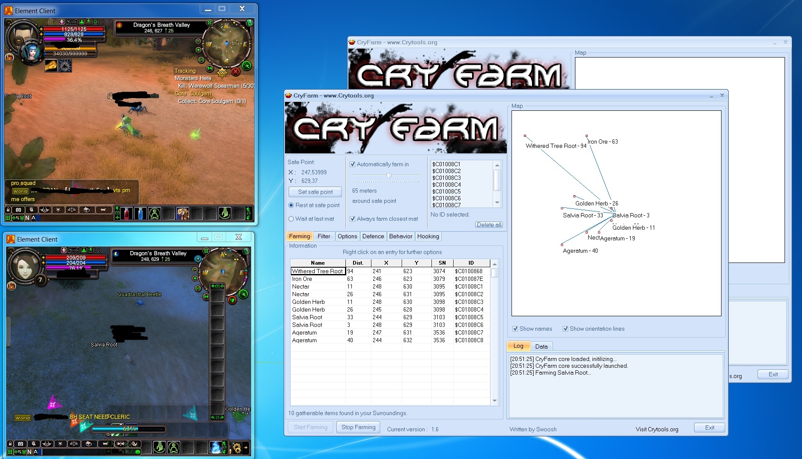Viewport: 802px width, 459px height.
Task: Toggle Automatically farm in checkbox
Action: tap(353, 164)
